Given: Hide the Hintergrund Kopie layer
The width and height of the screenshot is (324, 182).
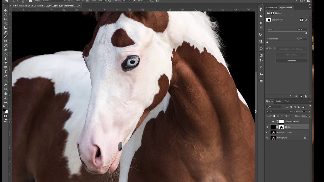Looking at the screenshot, I should (x=267, y=132).
